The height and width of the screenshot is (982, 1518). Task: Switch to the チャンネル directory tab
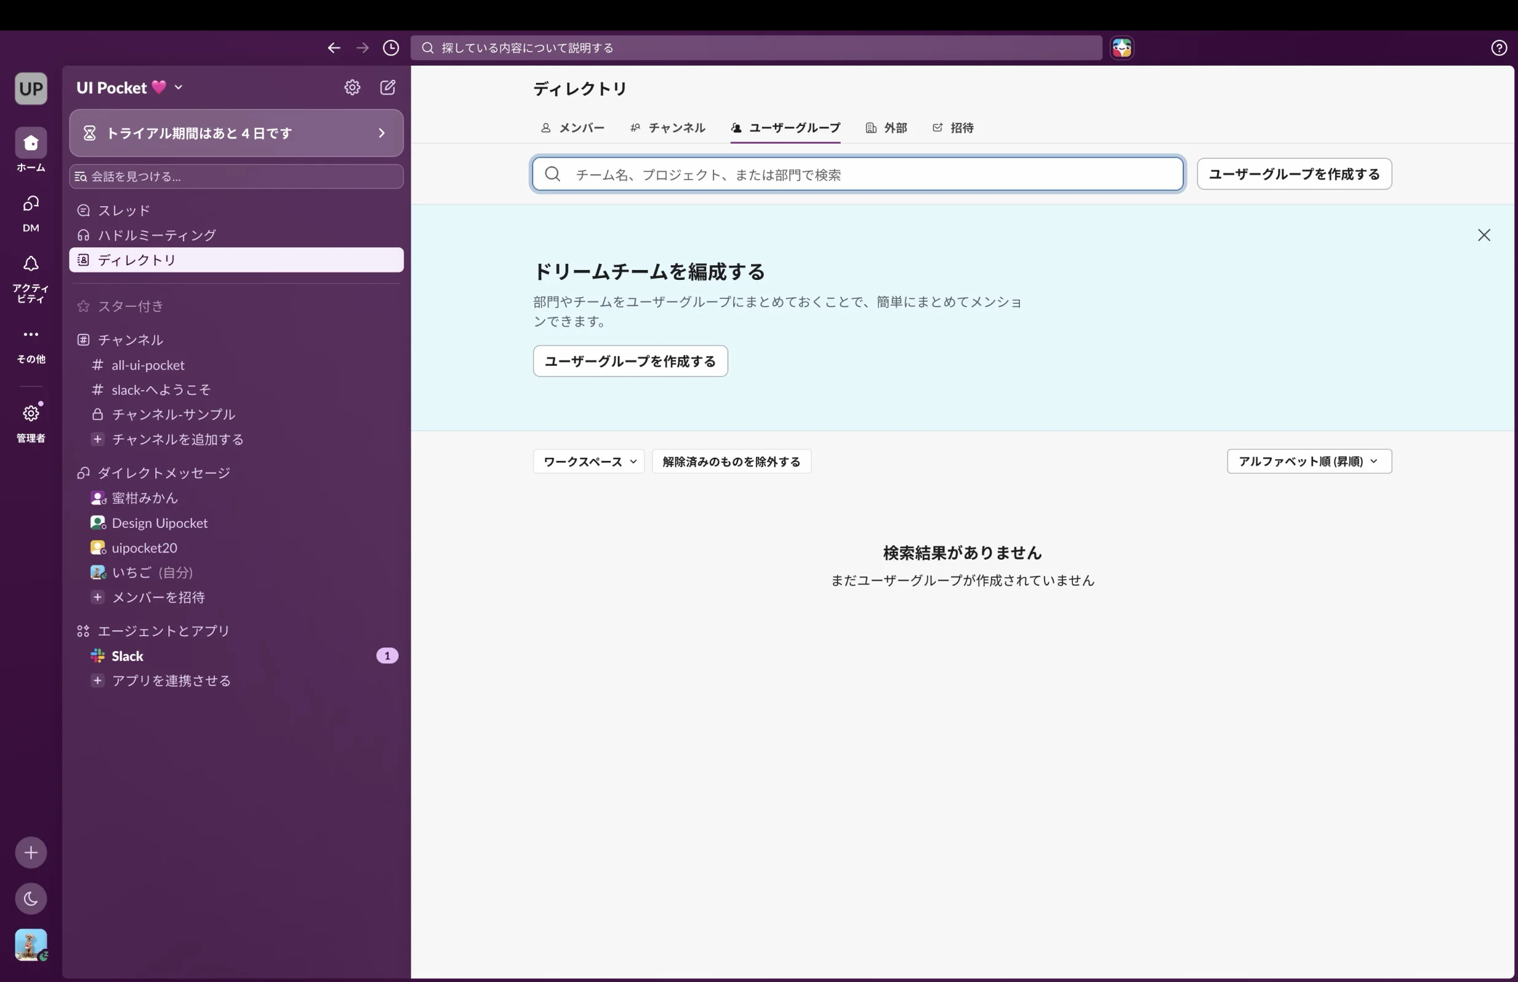(667, 128)
